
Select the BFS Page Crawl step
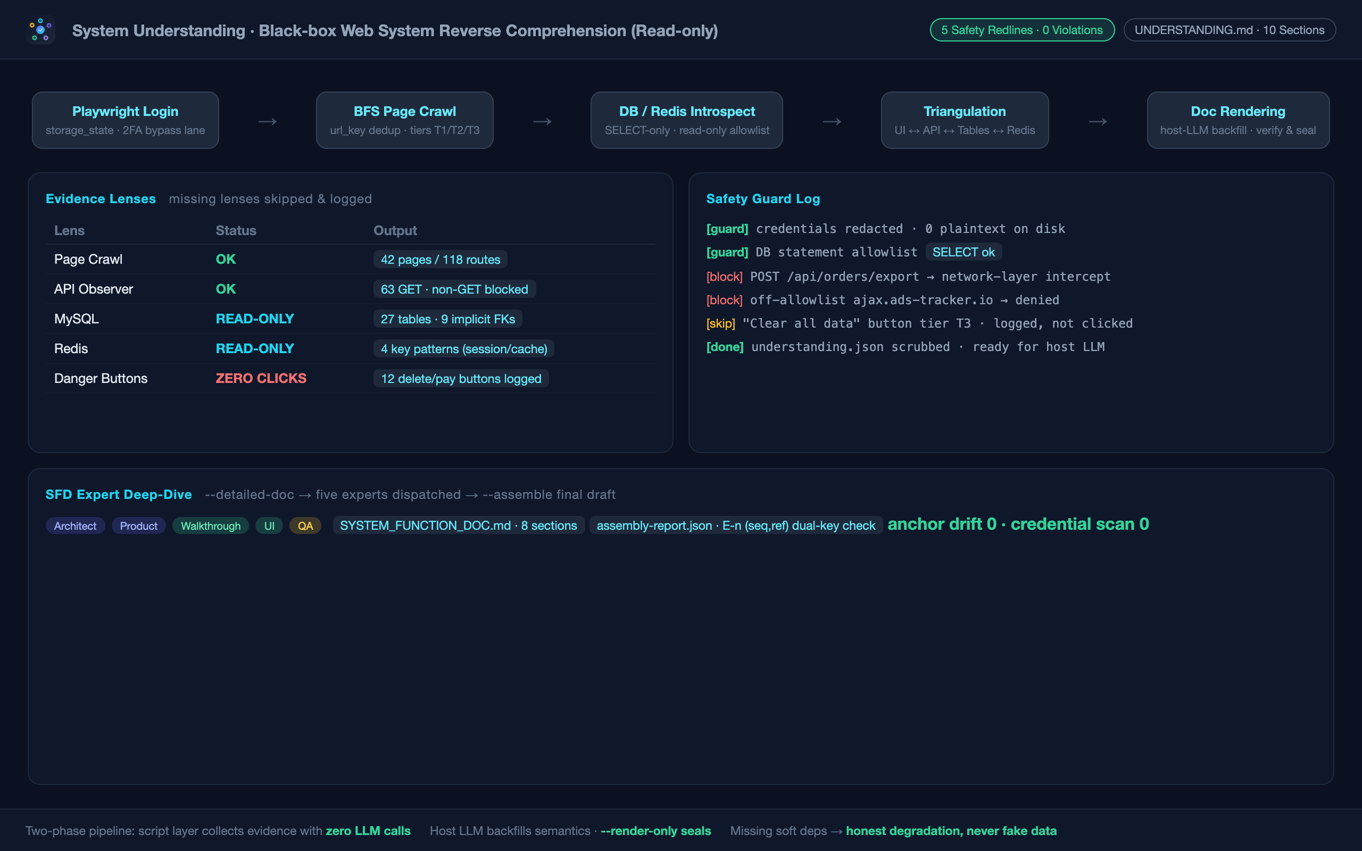405,120
